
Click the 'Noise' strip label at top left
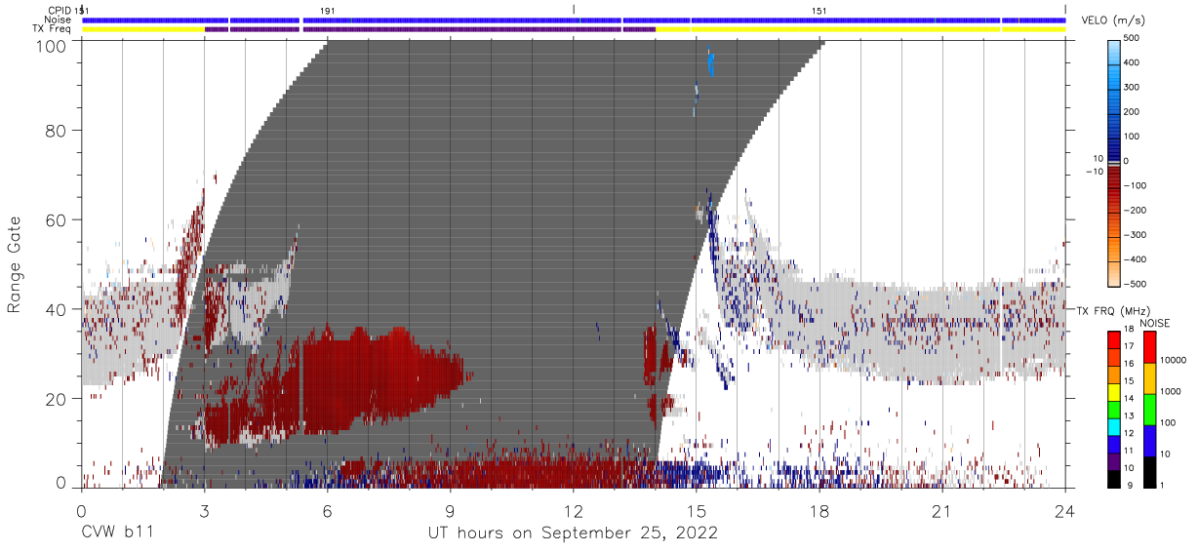(58, 20)
